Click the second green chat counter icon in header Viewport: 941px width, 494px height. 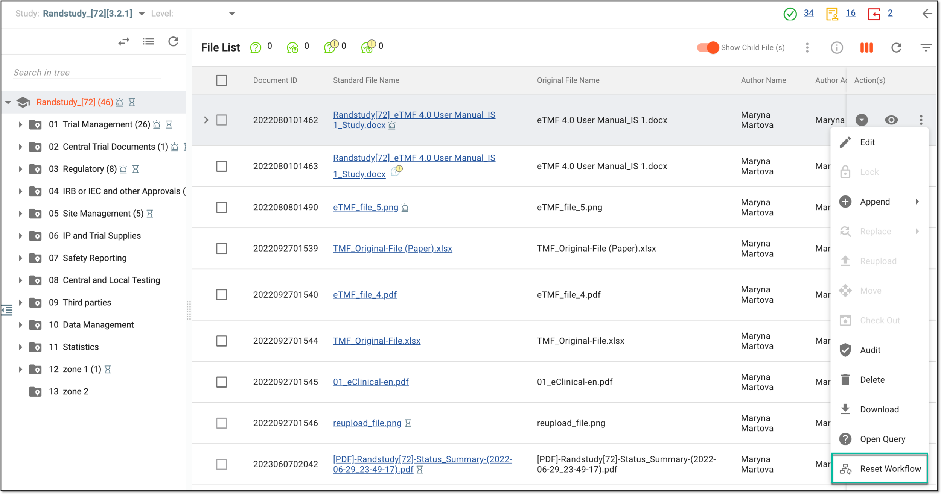[292, 47]
